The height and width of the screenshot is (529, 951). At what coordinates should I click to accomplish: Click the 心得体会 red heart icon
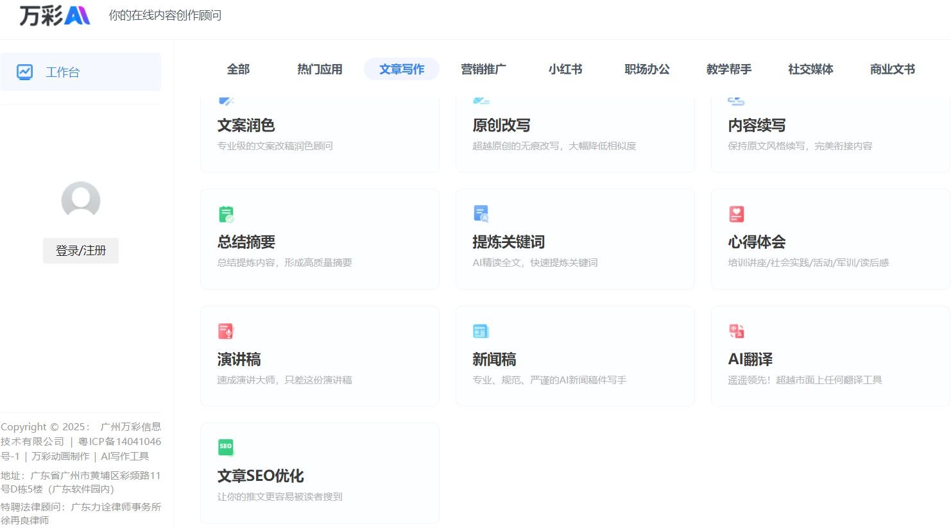tap(736, 214)
